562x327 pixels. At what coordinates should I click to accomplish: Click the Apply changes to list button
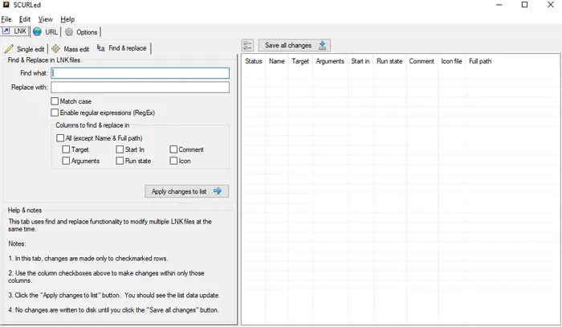pos(187,191)
